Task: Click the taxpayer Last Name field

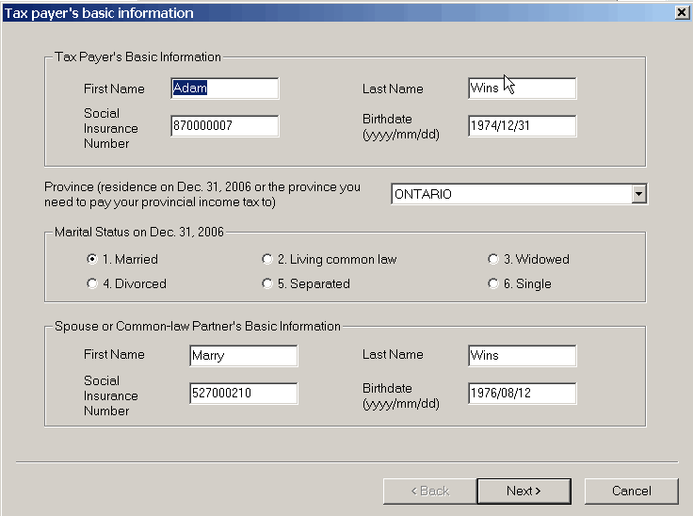Action: point(522,89)
